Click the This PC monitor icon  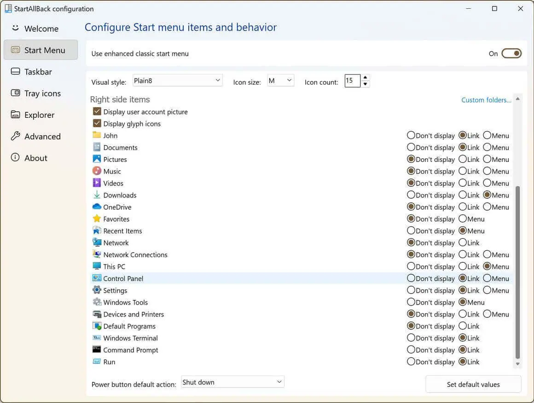pyautogui.click(x=97, y=266)
